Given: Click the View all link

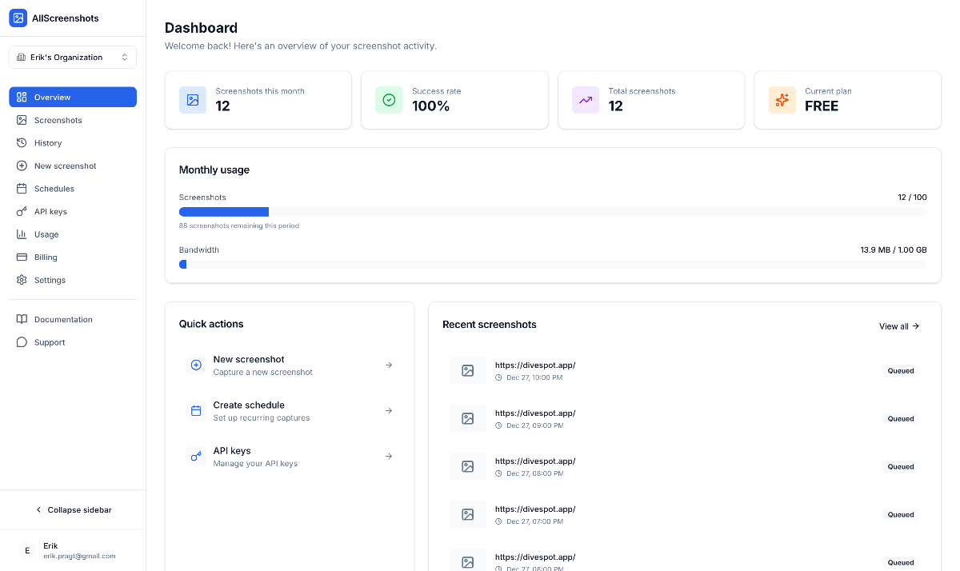Looking at the screenshot, I should point(898,326).
